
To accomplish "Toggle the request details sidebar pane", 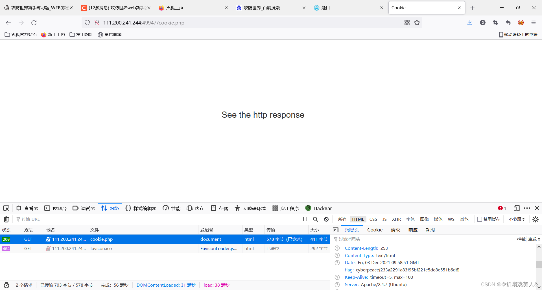I will (336, 230).
